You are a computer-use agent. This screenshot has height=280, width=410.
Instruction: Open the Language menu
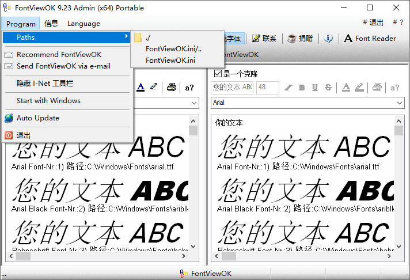click(83, 24)
